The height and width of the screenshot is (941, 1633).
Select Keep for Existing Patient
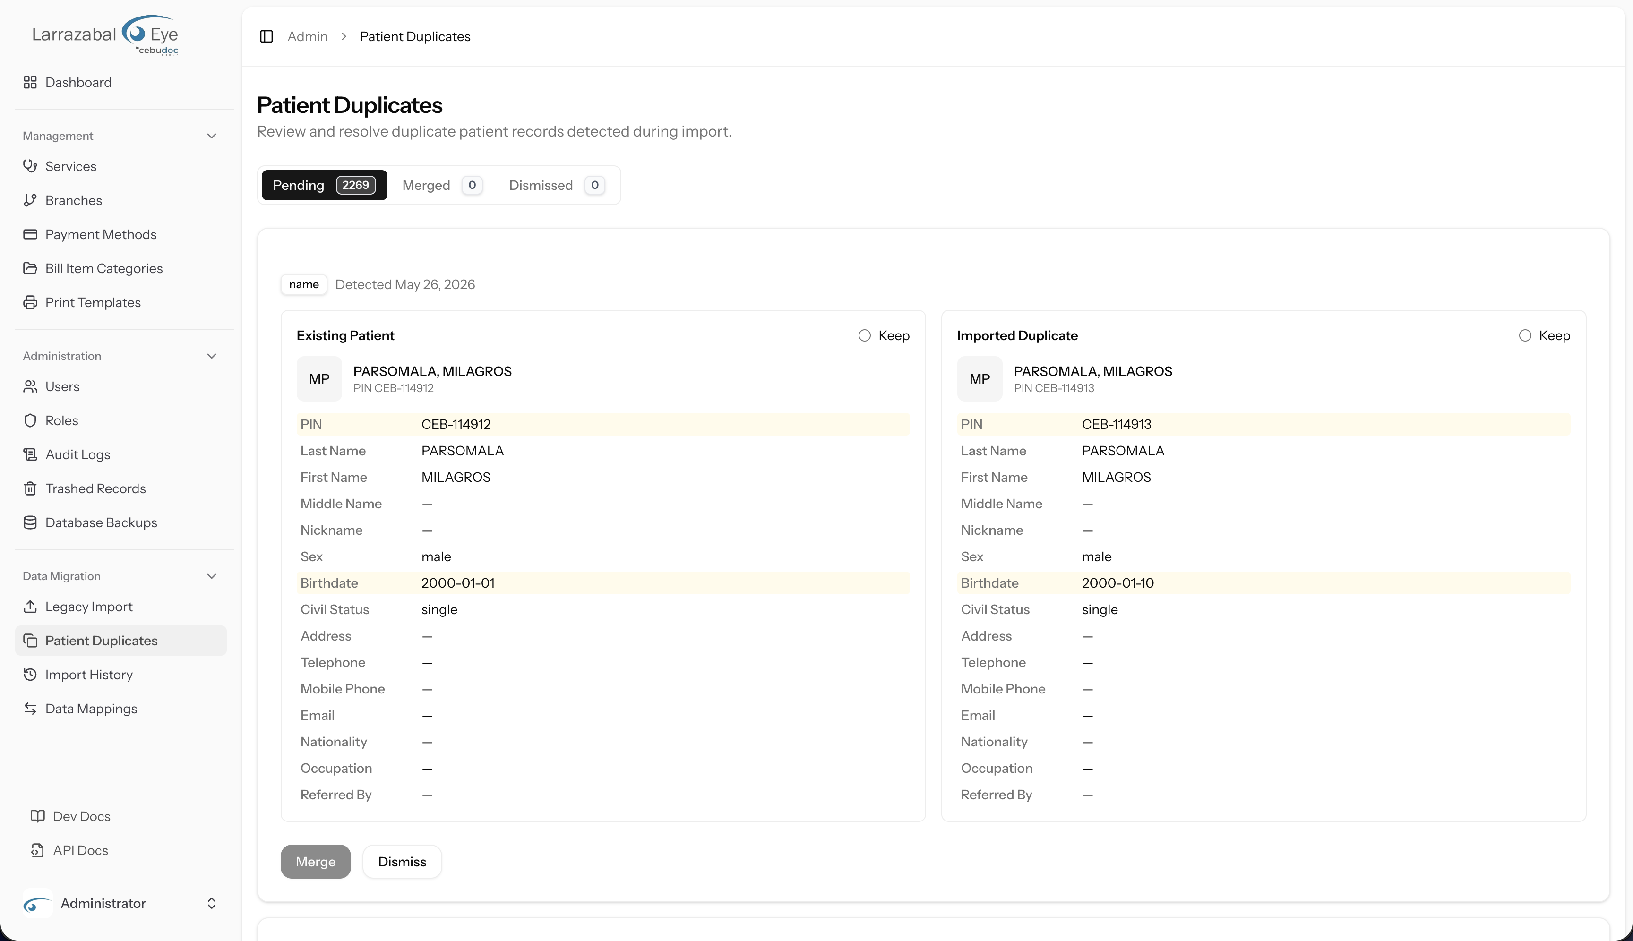[864, 335]
